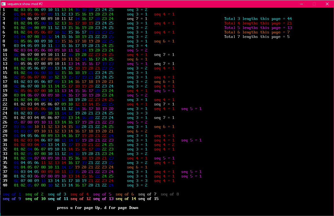The width and height of the screenshot is (334, 216).
Task: Click 'seq 6 = 2' result on row 28
Action: [137, 131]
